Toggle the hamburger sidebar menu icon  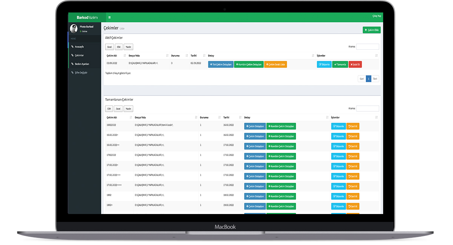[109, 17]
